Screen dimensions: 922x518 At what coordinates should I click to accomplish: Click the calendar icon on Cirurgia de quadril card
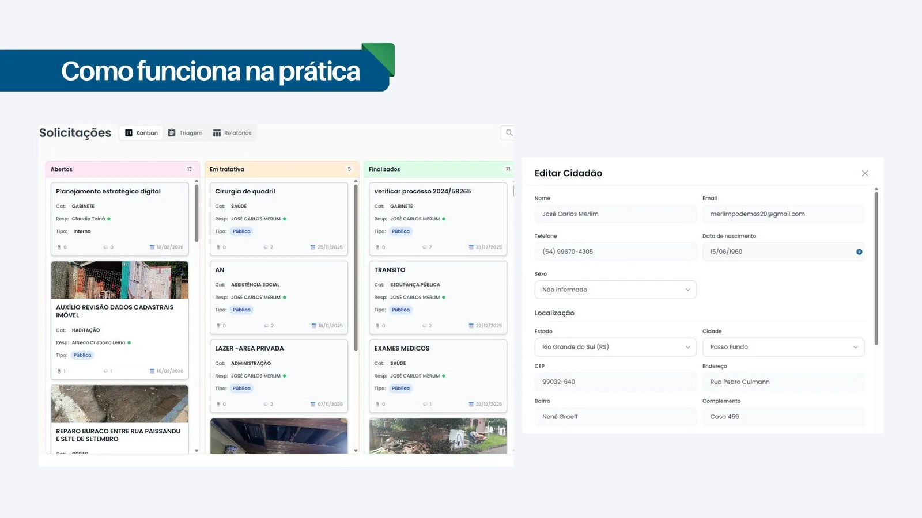click(x=313, y=247)
